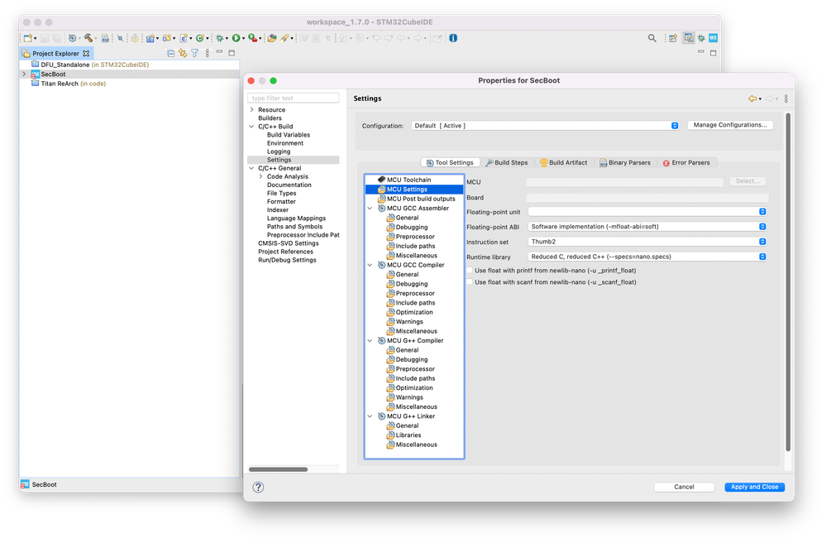Open Run/Debug Settings page

287,260
